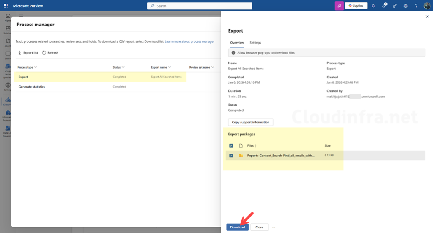Open Home in the left sidebar
Viewport: 433px width, 233px height.
pyautogui.click(x=8, y=17)
